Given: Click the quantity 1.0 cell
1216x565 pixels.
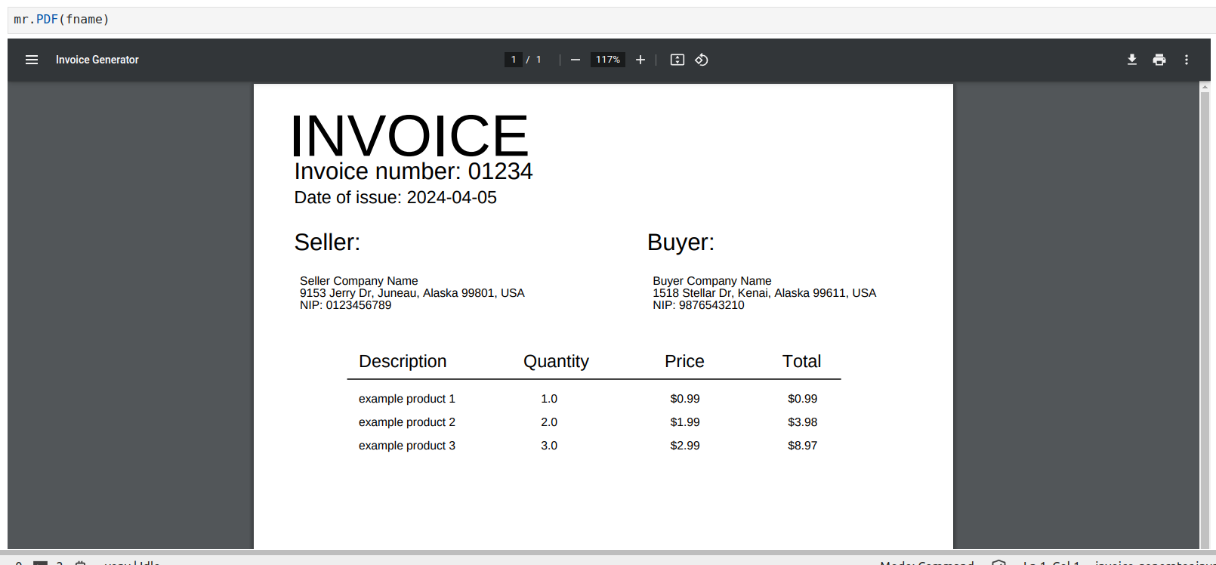Looking at the screenshot, I should click(549, 399).
